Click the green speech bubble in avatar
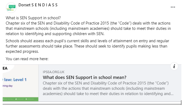187x107 pixels. [x=12, y=6]
